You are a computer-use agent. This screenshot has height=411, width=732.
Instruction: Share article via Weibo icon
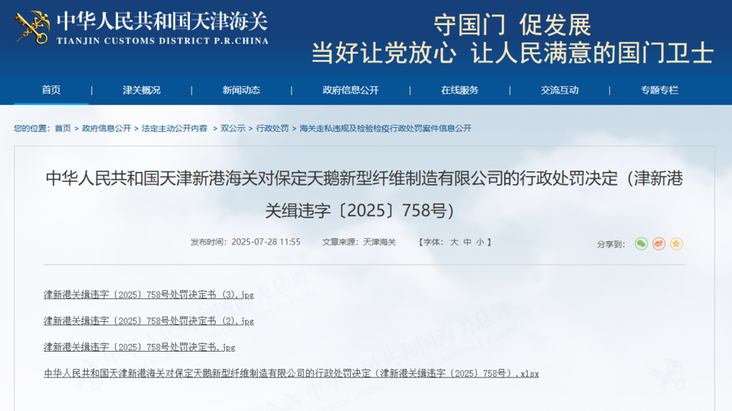659,244
